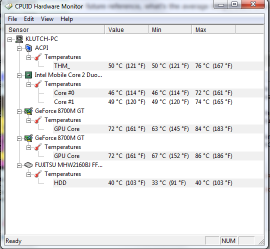Open the File menu
Image resolution: width=270 pixels, height=249 pixels.
(x=12, y=19)
